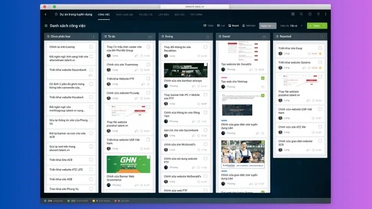Image resolution: width=372 pixels, height=209 pixels.
Task: Switch to the LỊCH BIỂU tab
Action: tap(164, 14)
